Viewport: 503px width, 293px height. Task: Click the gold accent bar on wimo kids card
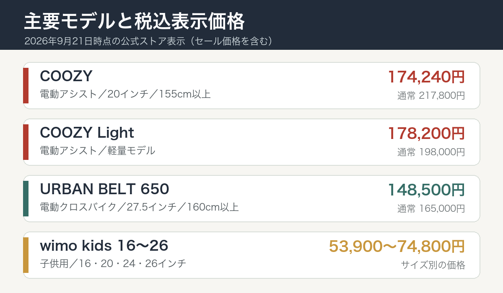(x=26, y=255)
